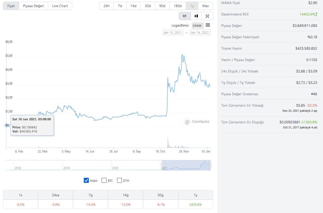Select the 24h time range
The width and height of the screenshot is (323, 213).
coord(107,6)
